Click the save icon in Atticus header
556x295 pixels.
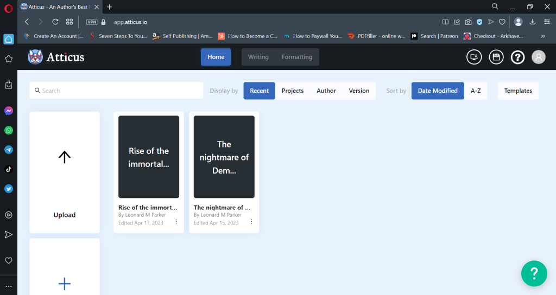click(x=496, y=57)
